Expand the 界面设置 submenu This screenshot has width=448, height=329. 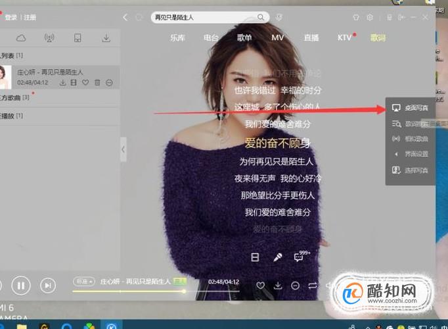pos(411,154)
